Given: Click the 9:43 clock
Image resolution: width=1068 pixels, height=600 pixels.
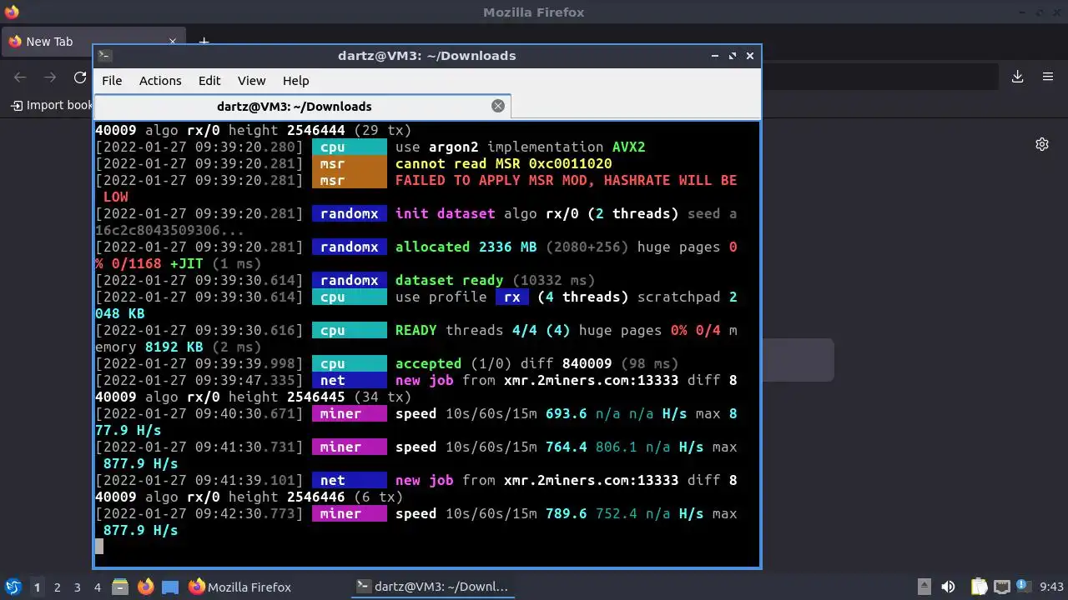Looking at the screenshot, I should (x=1051, y=587).
